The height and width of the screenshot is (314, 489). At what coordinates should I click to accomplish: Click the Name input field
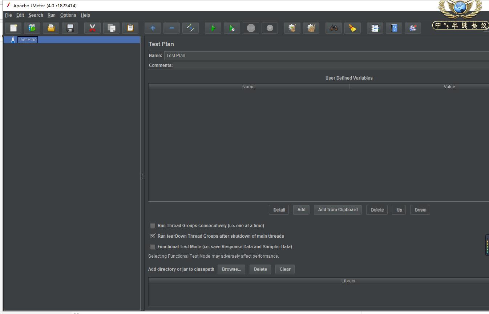point(327,56)
